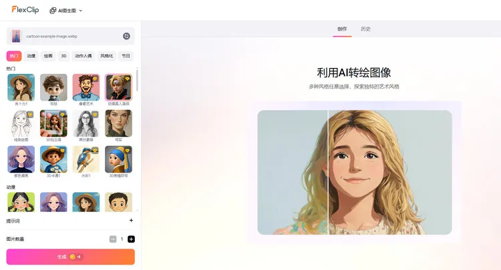Screen dimensions: 501x270
Task: Select the 绘画 category tab
Action: pos(48,56)
